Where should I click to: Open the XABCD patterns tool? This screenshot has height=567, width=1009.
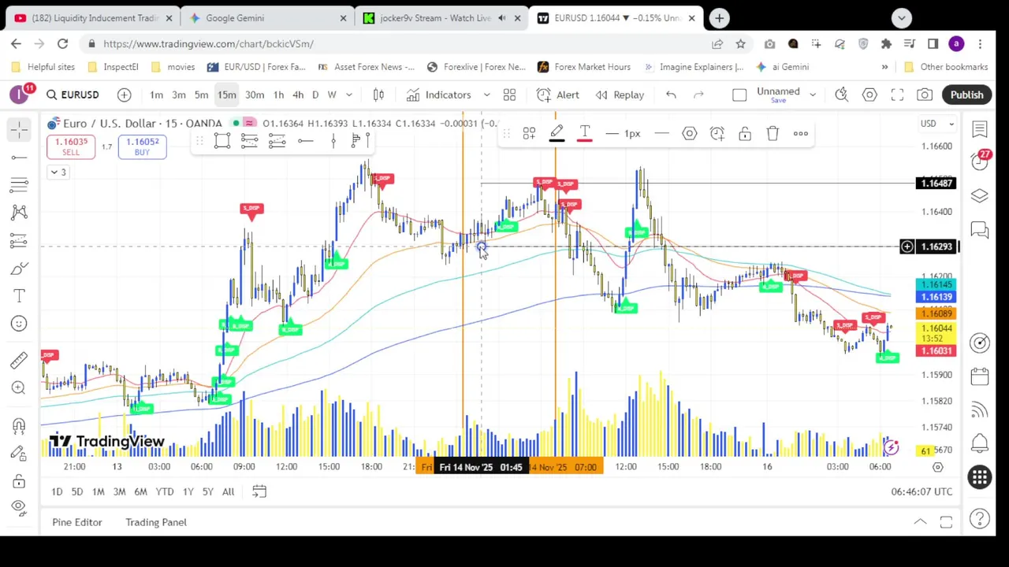pyautogui.click(x=19, y=213)
